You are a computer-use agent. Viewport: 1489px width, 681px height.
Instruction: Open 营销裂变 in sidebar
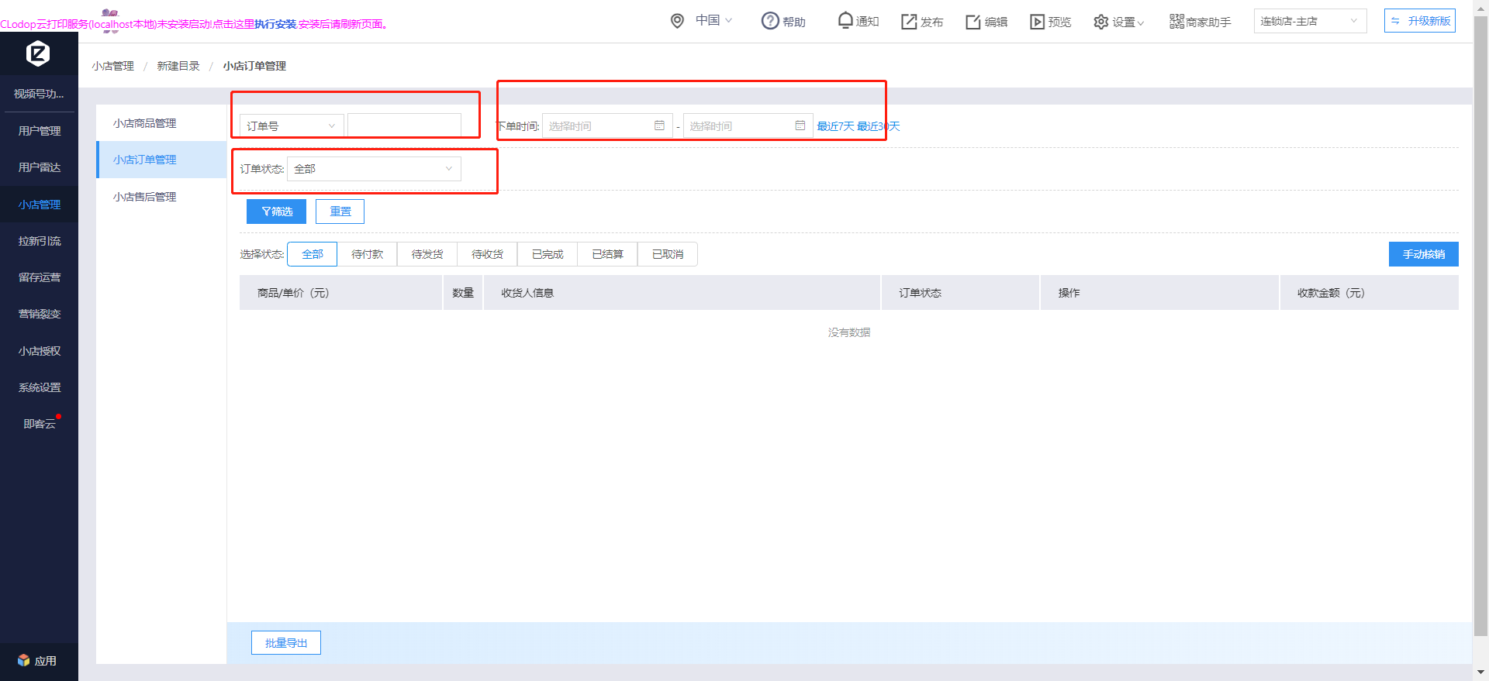(39, 314)
